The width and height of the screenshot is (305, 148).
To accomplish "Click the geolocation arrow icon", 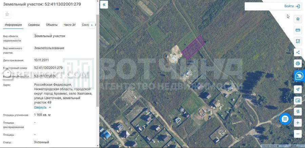I will [298, 89].
